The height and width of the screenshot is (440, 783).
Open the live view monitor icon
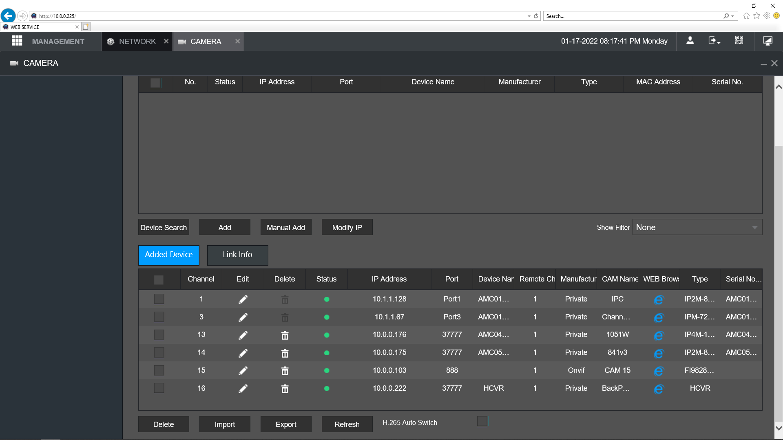click(x=768, y=41)
